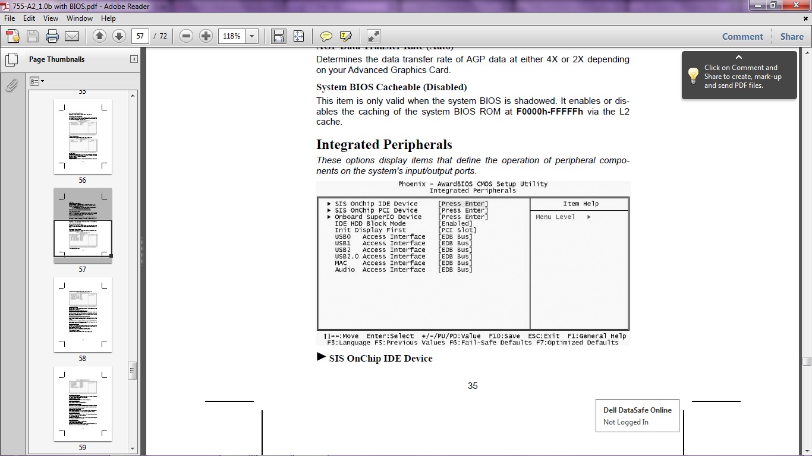Open the File menu

10,18
